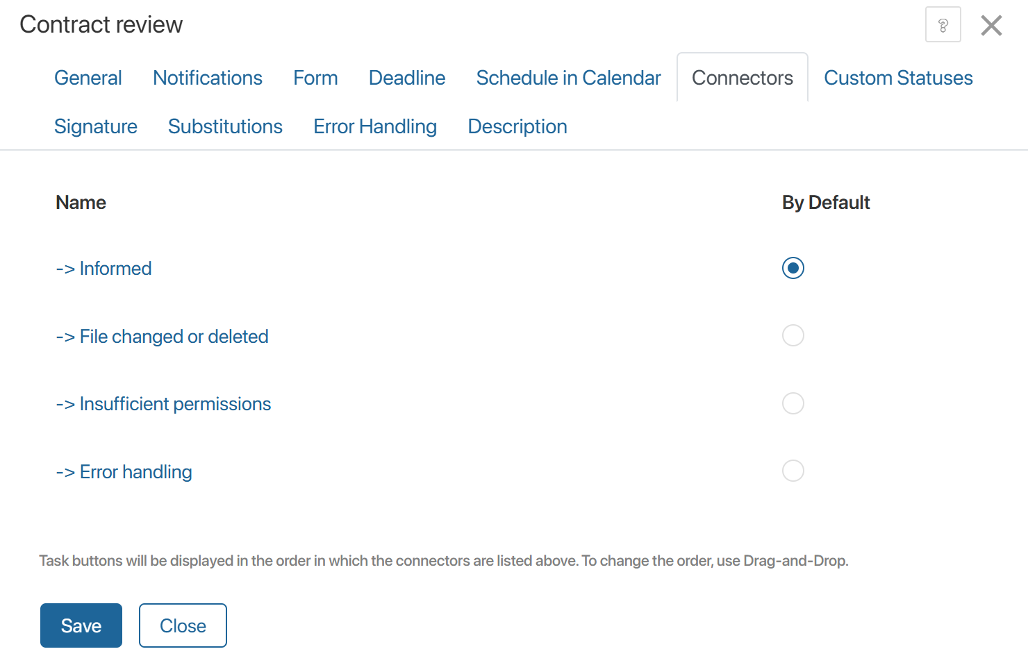Open the Signature tab
Viewport: 1028px width, 656px height.
(96, 126)
